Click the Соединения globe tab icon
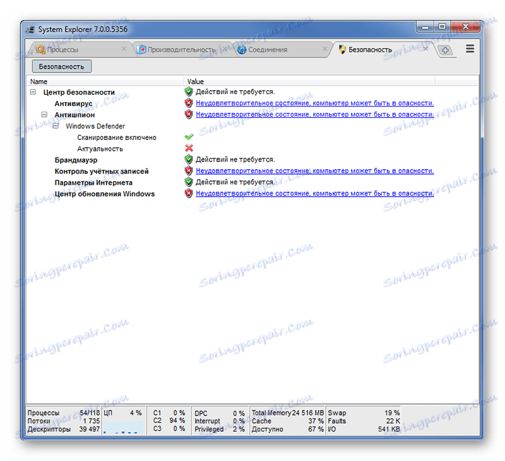Viewport: 505px width, 461px height. click(x=242, y=50)
